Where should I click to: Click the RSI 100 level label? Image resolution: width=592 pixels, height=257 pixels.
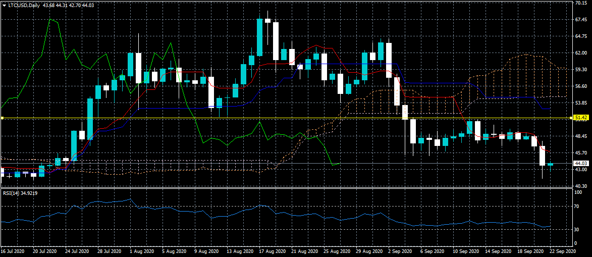pyautogui.click(x=578, y=192)
